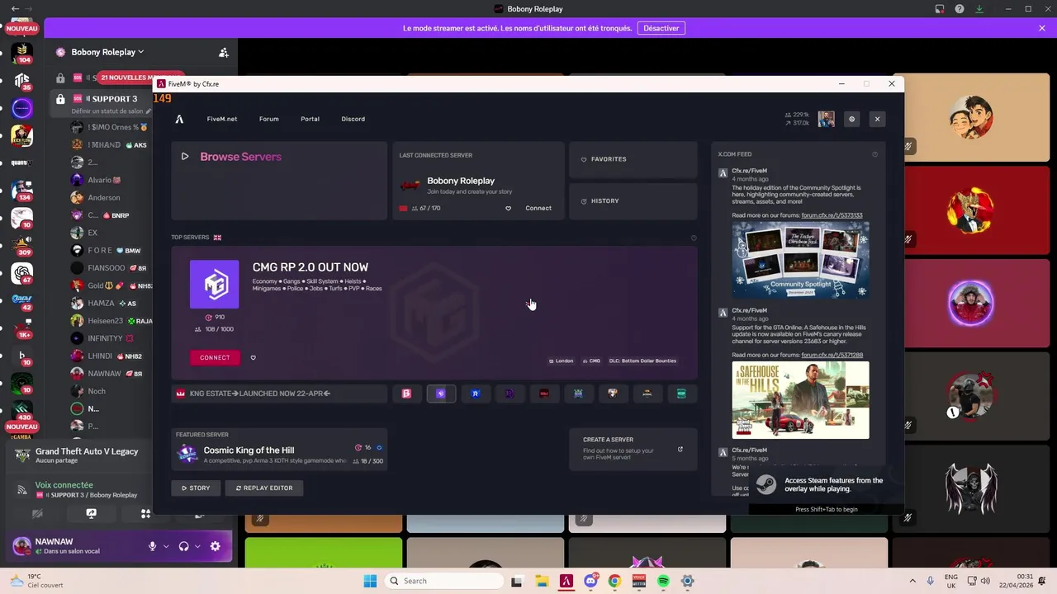
Task: Click Top Servers info icon
Action: pos(694,238)
